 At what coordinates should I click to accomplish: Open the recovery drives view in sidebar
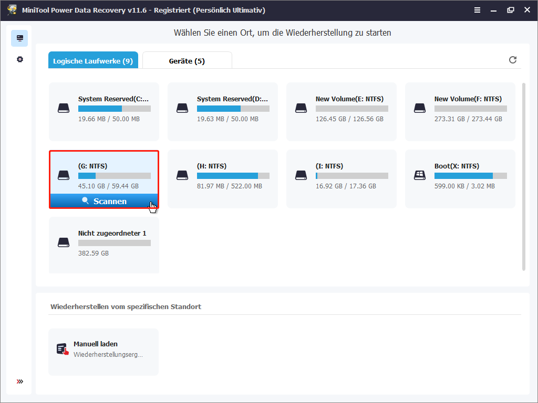pos(19,38)
